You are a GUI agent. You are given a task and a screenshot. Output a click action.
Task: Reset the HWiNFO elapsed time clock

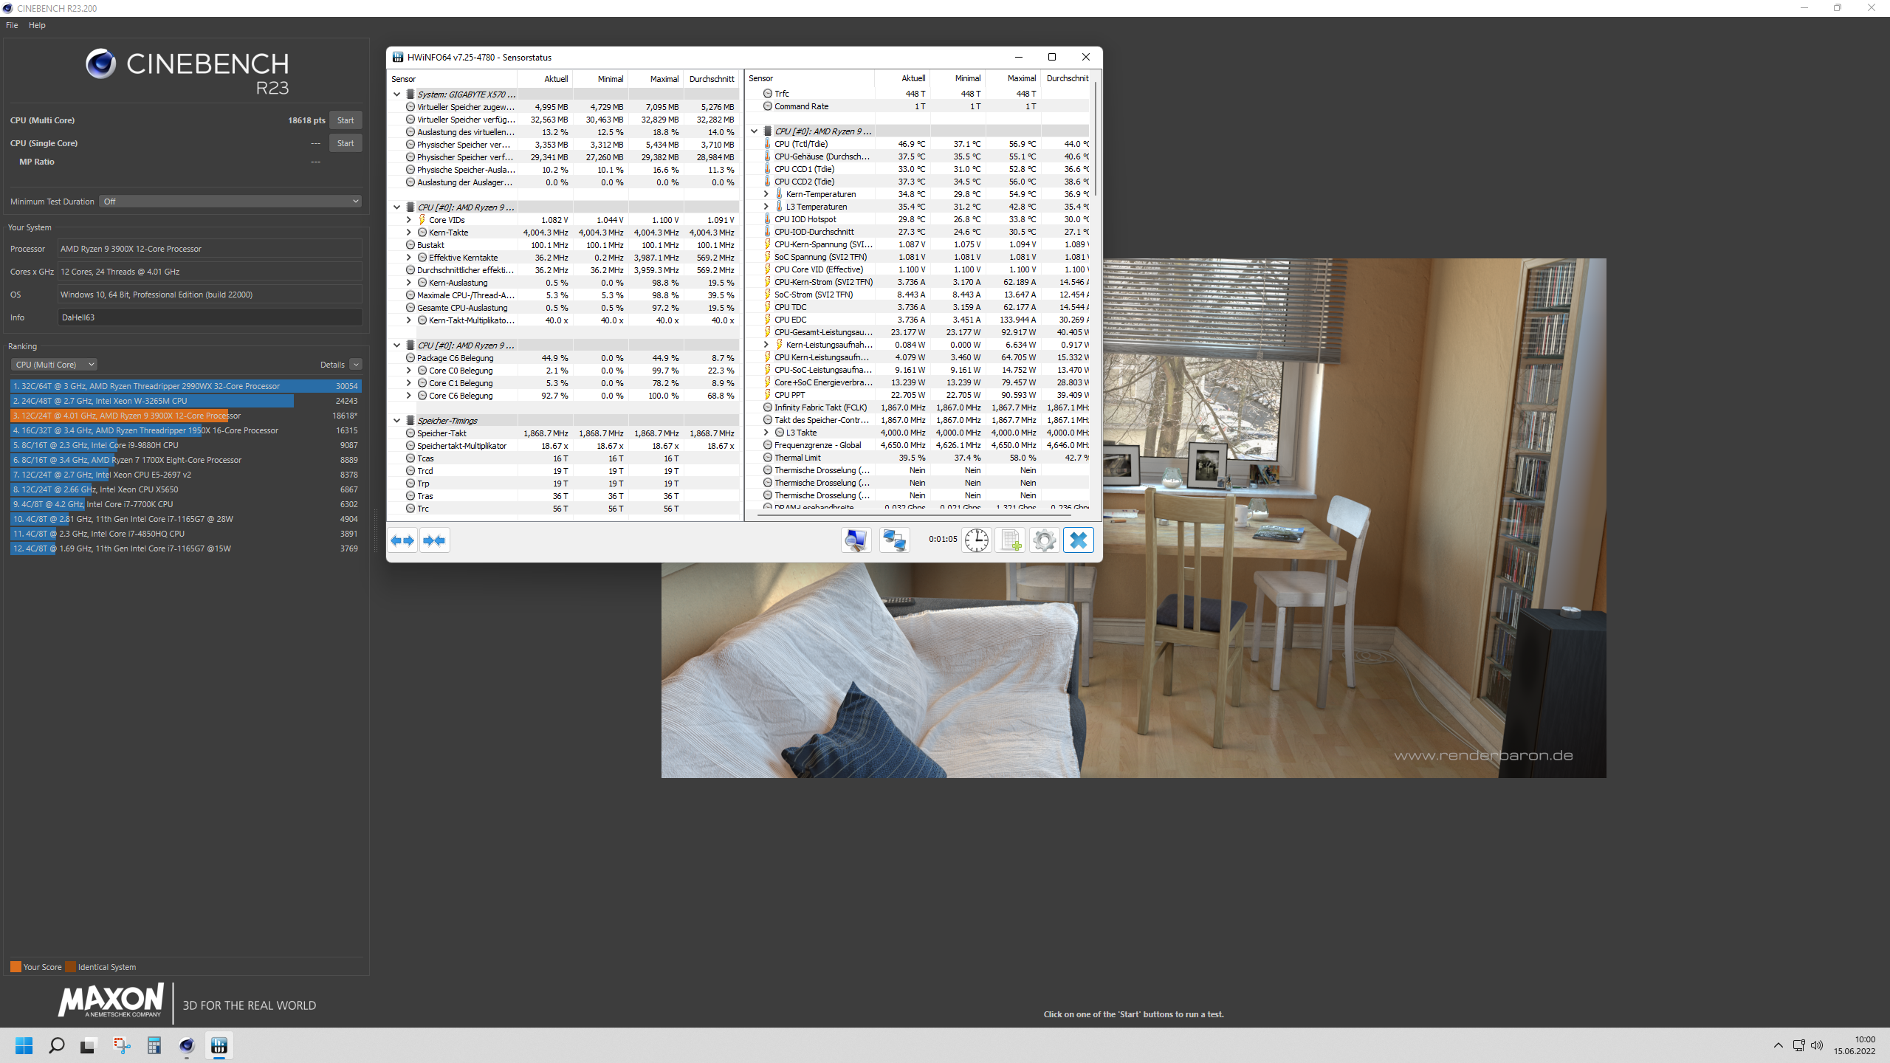[x=976, y=540]
